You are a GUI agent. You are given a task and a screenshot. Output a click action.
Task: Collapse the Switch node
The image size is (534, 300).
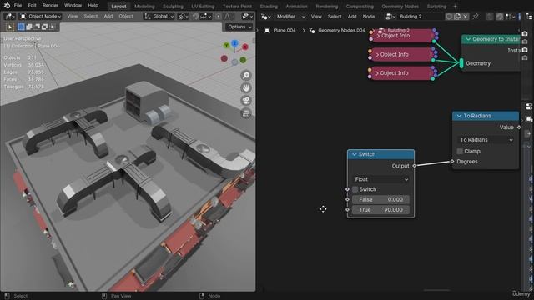tap(354, 154)
